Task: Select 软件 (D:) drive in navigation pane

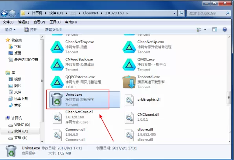Action: click(x=18, y=131)
